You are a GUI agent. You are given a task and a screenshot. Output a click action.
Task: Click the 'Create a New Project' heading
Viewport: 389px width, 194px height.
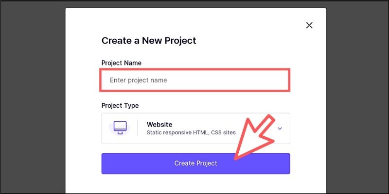point(149,41)
